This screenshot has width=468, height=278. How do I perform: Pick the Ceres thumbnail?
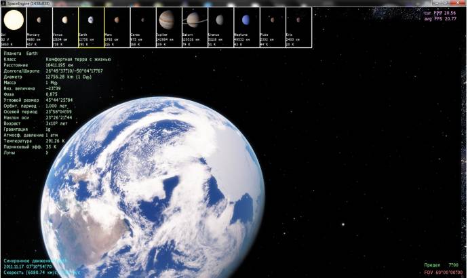coord(143,27)
